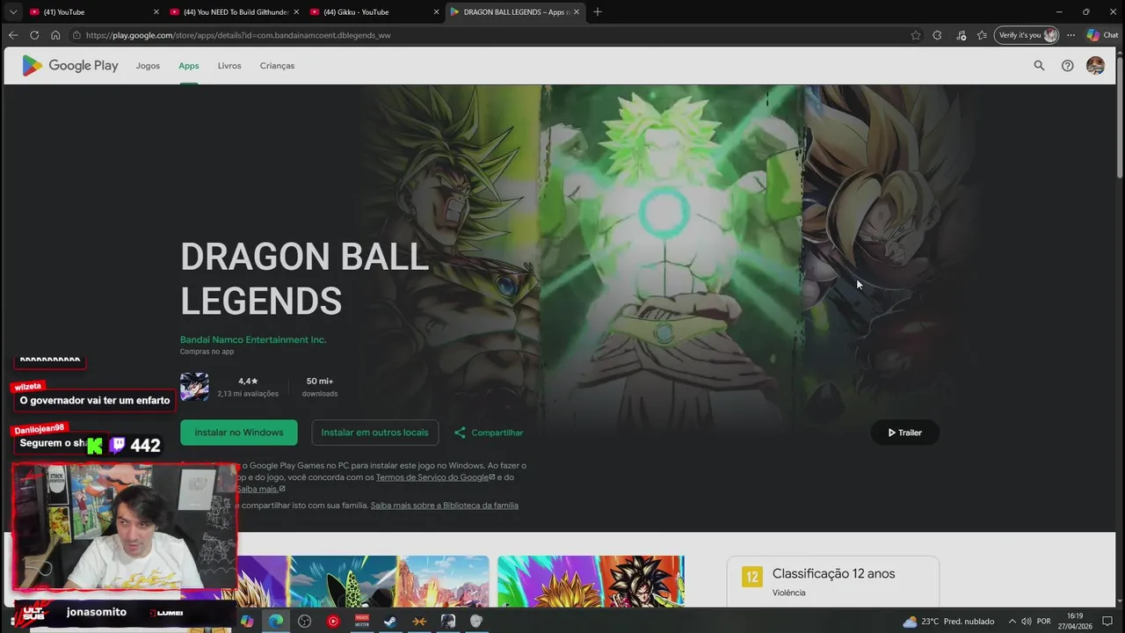Image resolution: width=1125 pixels, height=633 pixels.
Task: Open the Voicemeeter icon in the taskbar
Action: 361,621
